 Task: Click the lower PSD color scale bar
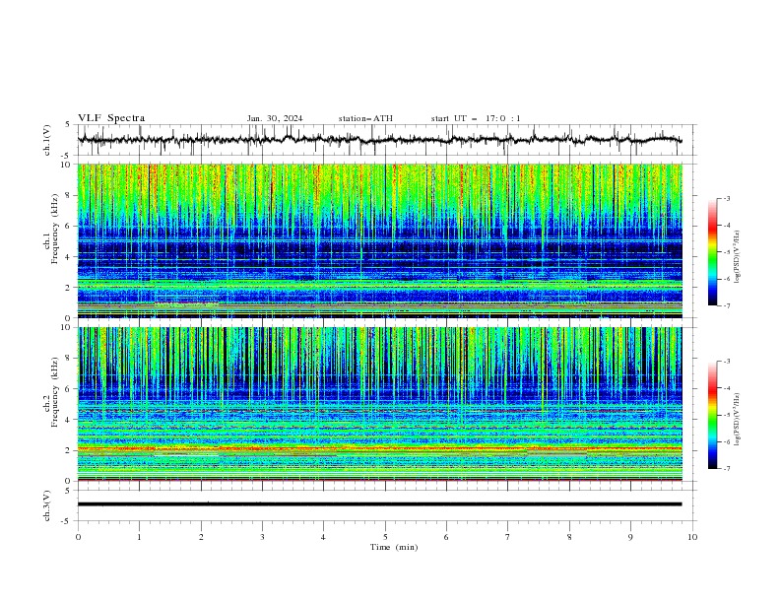tap(713, 415)
